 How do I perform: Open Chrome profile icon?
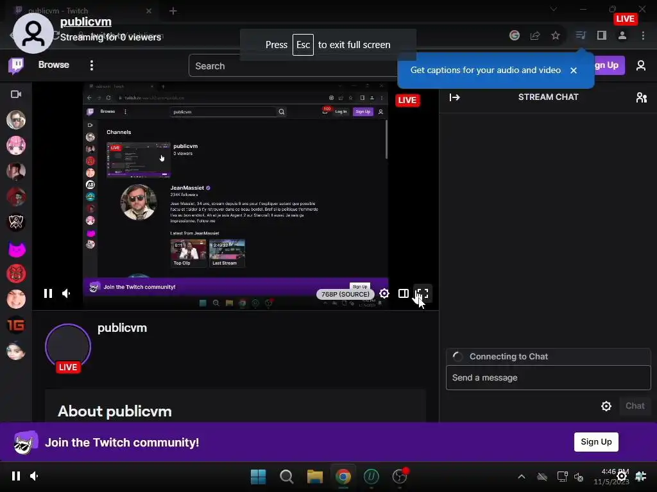pyautogui.click(x=622, y=36)
